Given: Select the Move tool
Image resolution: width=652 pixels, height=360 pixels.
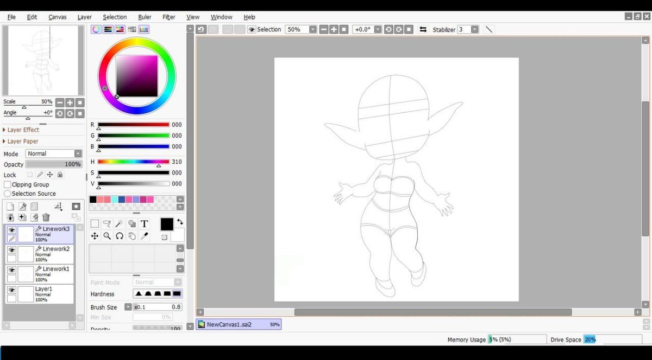Looking at the screenshot, I should pos(95,236).
